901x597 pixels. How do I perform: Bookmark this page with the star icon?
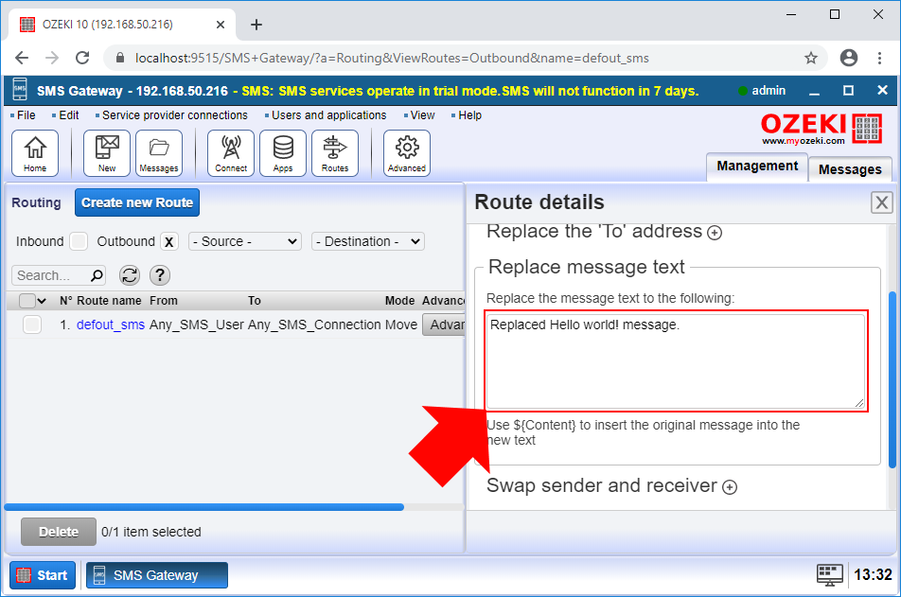coord(811,58)
